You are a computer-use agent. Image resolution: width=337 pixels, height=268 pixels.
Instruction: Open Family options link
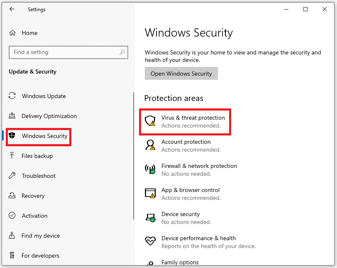coord(180,262)
